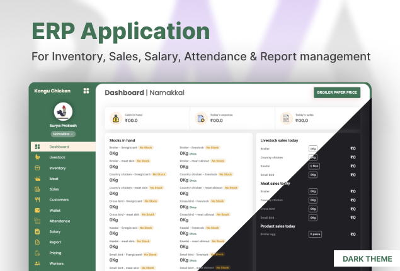The image size is (400, 271).
Task: Click the Broiler egg 0 piece box
Action: click(315, 234)
